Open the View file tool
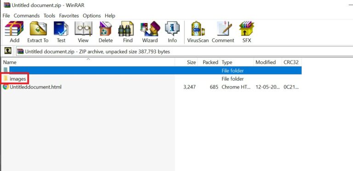This screenshot has width=353, height=171. coord(83,32)
